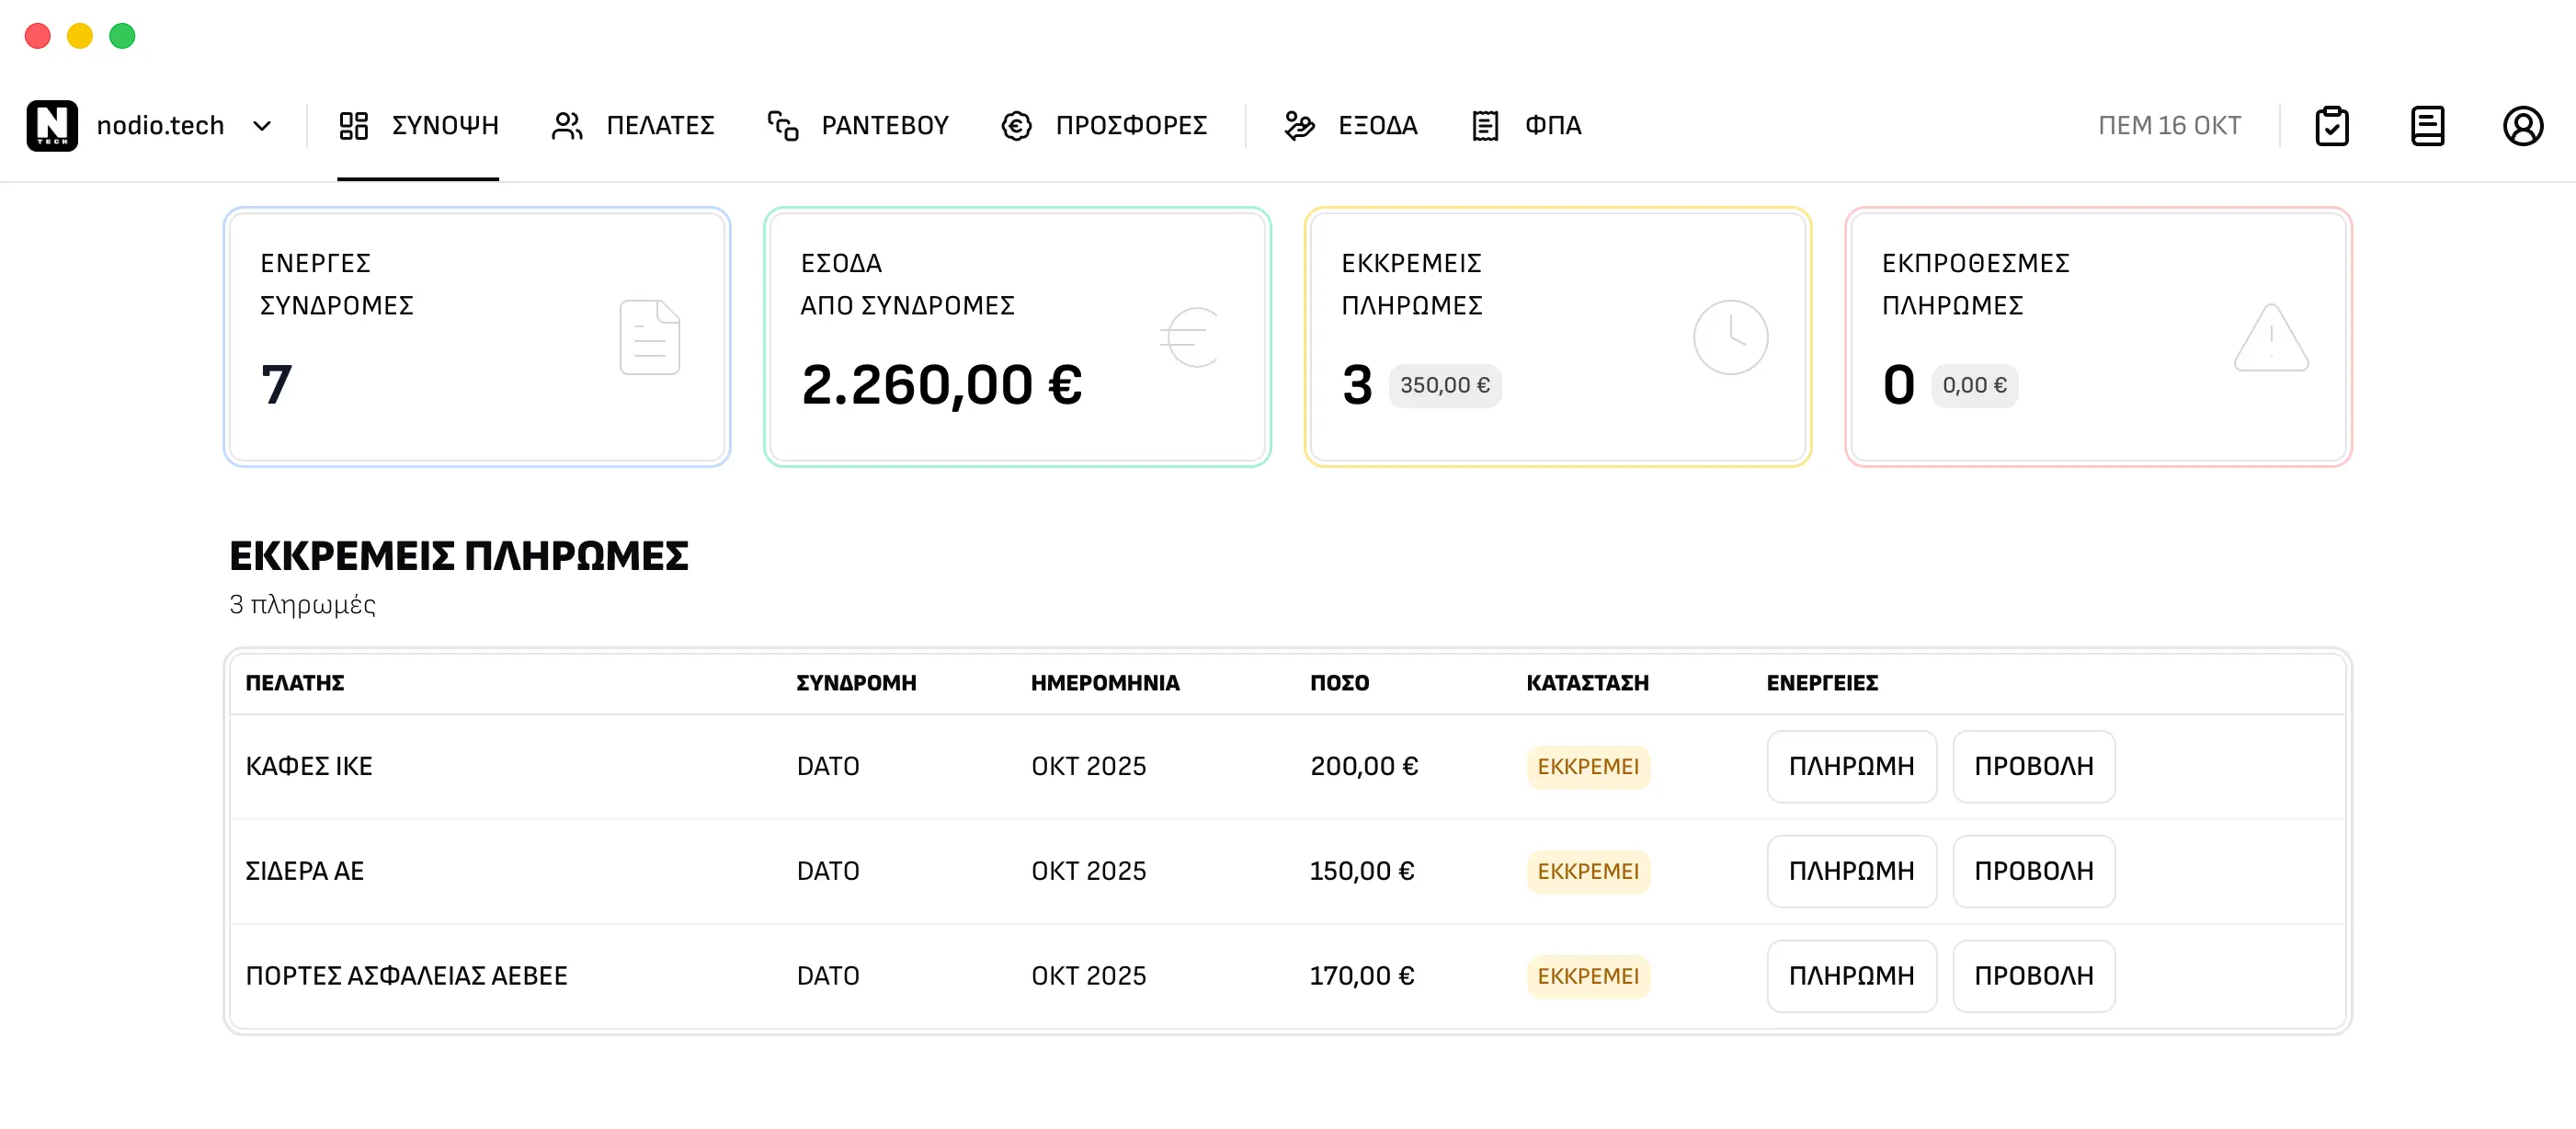The height and width of the screenshot is (1129, 2576).
Task: Click the warning triangle in ΕΚΠΡΟΘΕΣΜΕΣ card
Action: [x=2270, y=337]
